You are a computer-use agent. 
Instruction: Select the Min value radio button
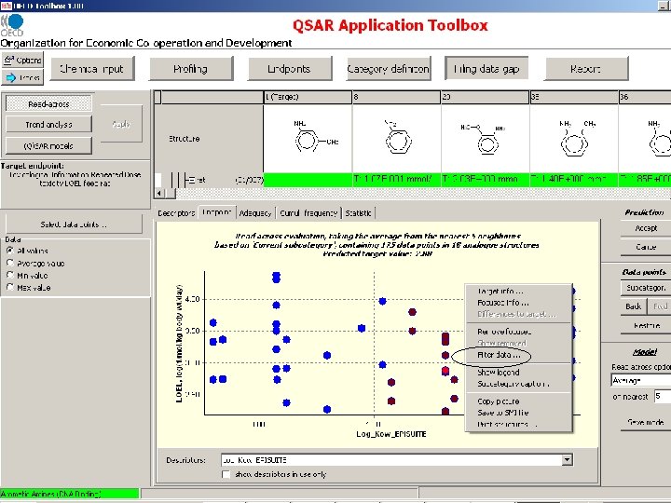(x=10, y=275)
